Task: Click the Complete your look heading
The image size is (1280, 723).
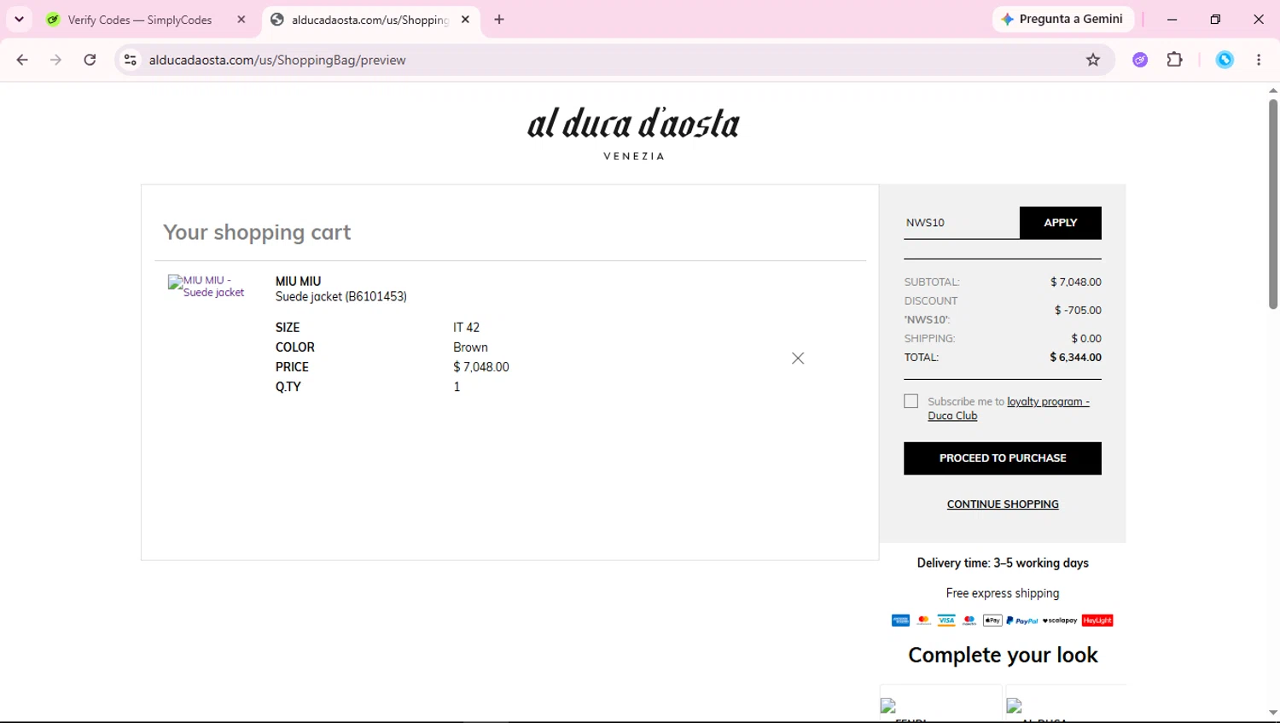Action: click(x=1003, y=655)
